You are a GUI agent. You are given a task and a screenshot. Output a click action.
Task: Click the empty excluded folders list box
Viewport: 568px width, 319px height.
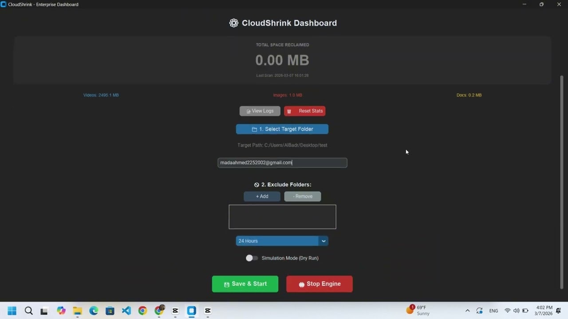click(x=282, y=217)
